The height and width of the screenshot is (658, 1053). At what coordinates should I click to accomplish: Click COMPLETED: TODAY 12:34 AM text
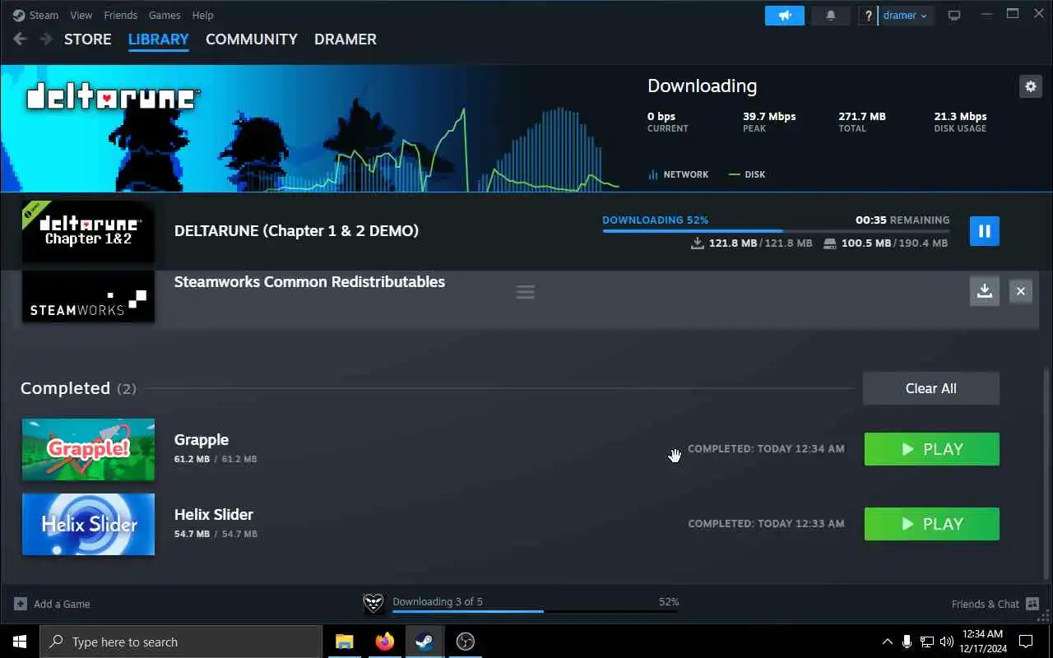pos(766,449)
